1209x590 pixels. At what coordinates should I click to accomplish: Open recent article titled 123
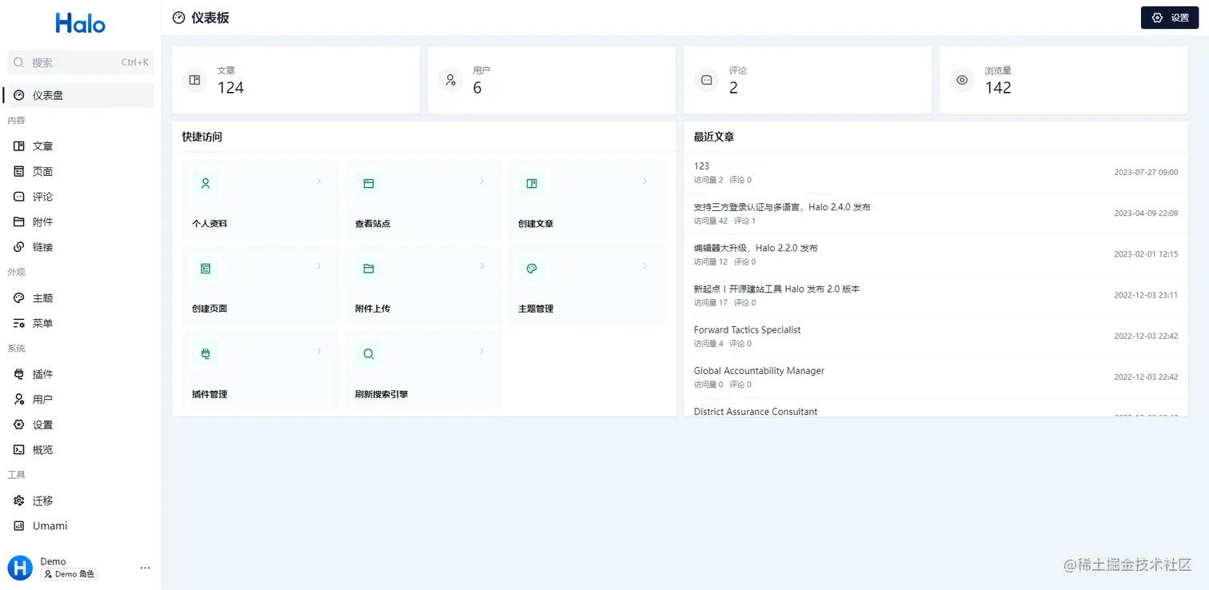[x=701, y=166]
